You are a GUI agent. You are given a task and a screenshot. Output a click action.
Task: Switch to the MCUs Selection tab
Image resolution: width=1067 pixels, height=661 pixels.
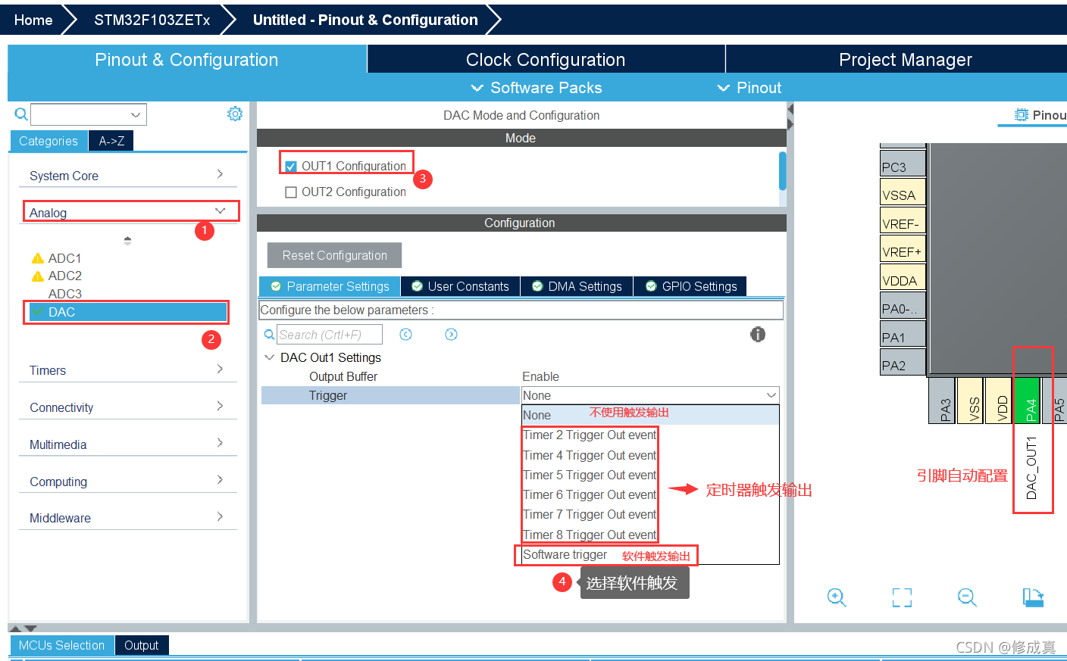tap(61, 645)
